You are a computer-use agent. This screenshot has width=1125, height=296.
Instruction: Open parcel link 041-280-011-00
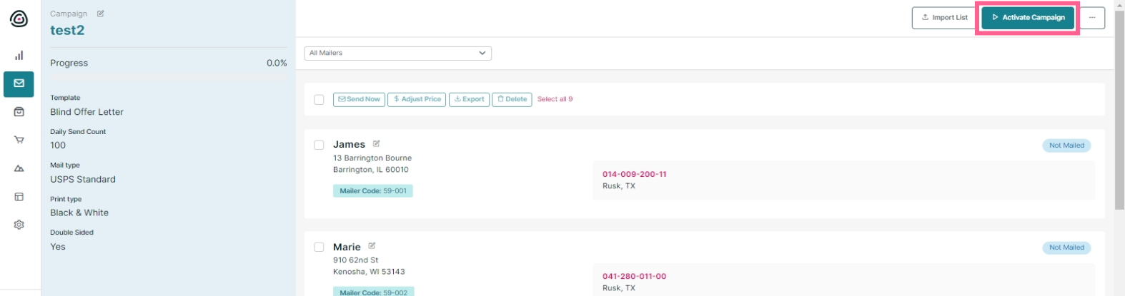pyautogui.click(x=634, y=276)
